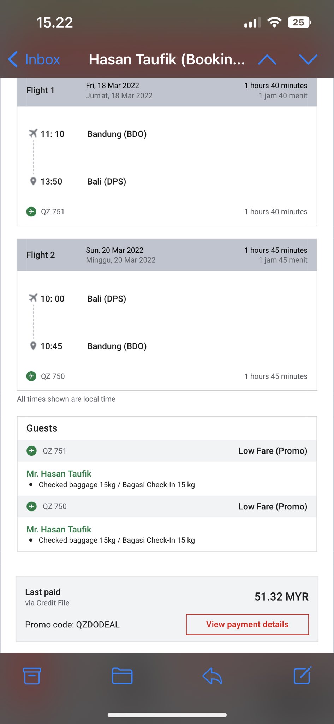Viewport: 334px width, 724px height.
Task: Tap the View payment details button
Action: pos(247,624)
